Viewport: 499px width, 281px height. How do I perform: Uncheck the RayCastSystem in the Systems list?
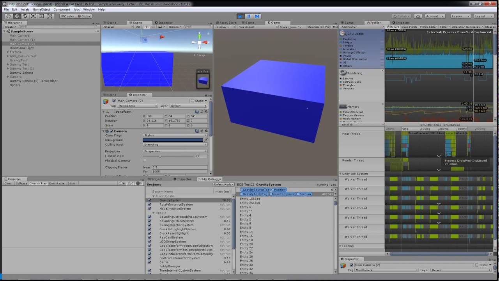click(149, 237)
